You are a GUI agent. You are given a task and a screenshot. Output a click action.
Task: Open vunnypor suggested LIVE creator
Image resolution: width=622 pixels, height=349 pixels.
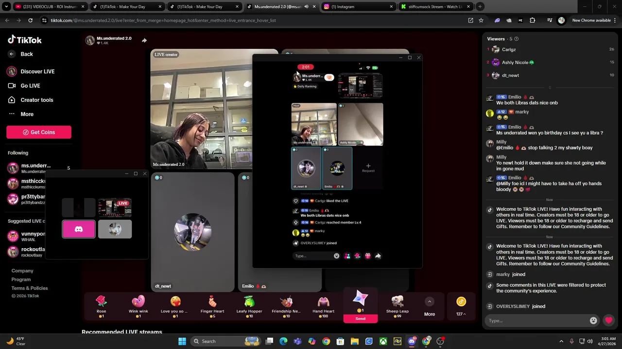click(27, 236)
